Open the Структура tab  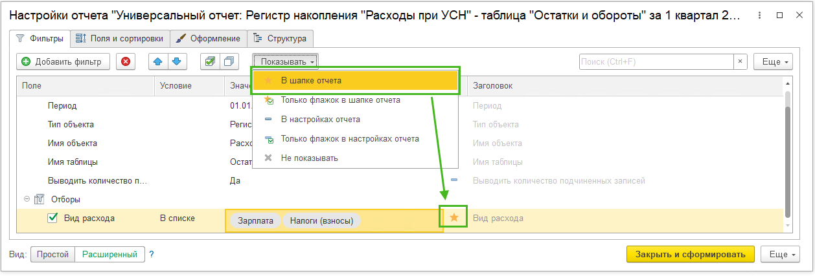pyautogui.click(x=281, y=38)
